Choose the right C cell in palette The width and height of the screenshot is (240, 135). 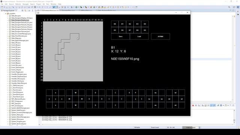tap(121, 99)
